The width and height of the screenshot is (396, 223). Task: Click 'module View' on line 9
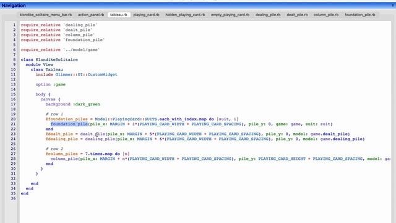pos(40,64)
